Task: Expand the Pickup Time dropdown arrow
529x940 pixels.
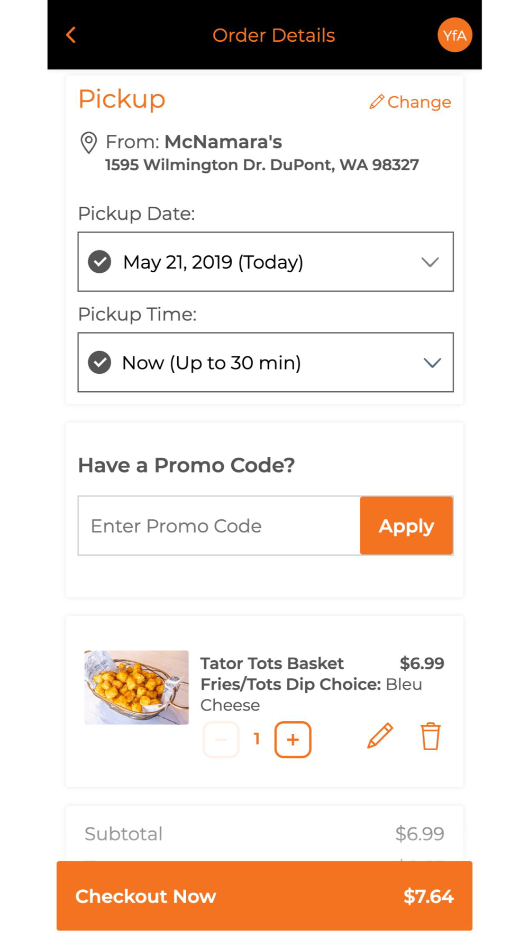Action: click(x=432, y=363)
